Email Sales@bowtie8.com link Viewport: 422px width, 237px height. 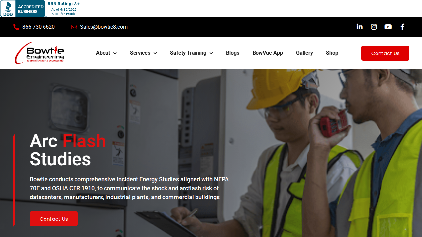(x=104, y=27)
